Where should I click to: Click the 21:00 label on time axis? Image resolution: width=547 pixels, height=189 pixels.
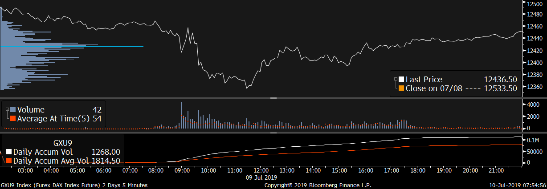point(496,171)
